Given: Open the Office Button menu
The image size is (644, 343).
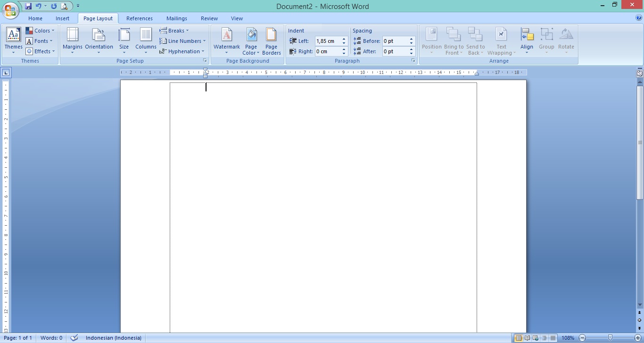Looking at the screenshot, I should (x=10, y=9).
